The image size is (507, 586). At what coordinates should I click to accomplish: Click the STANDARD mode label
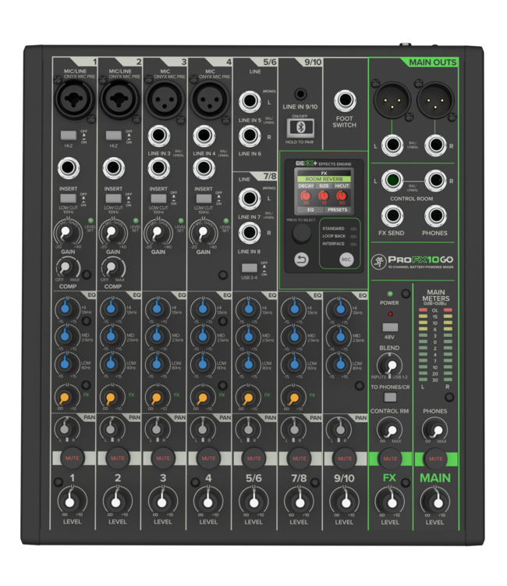point(333,228)
